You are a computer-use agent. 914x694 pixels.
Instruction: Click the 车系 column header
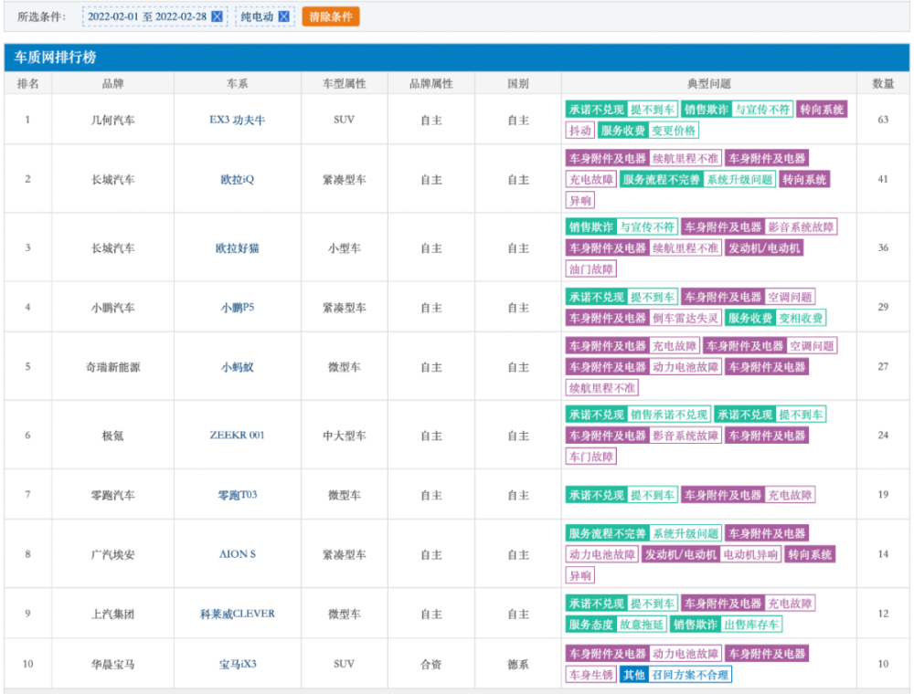(238, 84)
